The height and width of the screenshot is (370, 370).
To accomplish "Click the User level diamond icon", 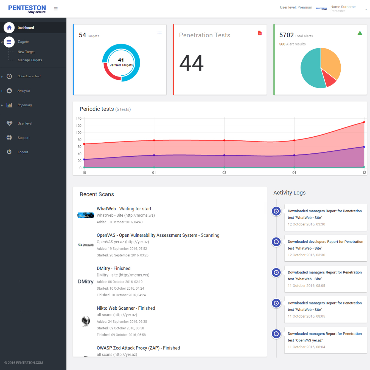I will 9,123.
